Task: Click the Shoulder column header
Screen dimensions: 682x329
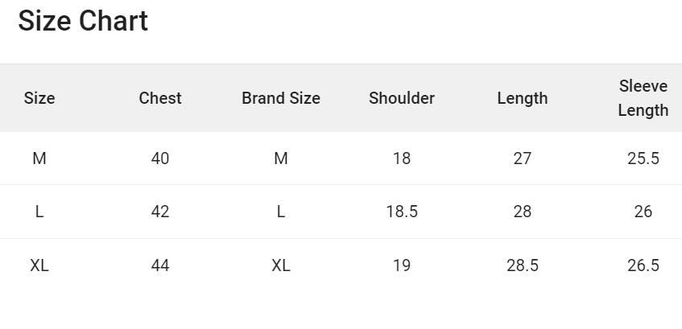Action: click(x=402, y=98)
